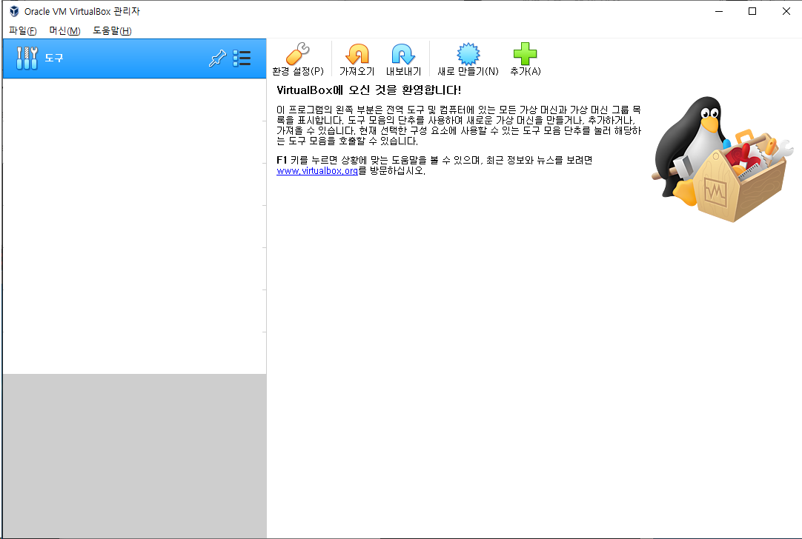Open the tools list menu icon
The height and width of the screenshot is (539, 802).
click(242, 58)
